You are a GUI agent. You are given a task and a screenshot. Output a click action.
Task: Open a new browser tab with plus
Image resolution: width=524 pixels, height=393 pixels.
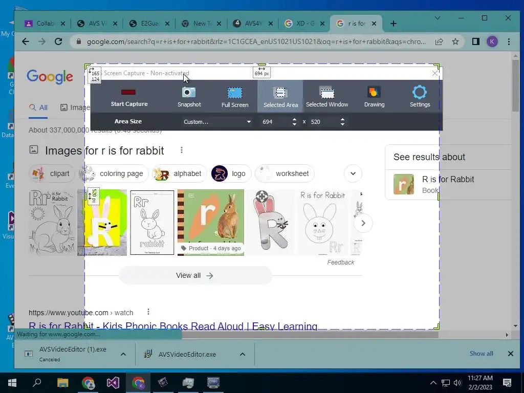tap(394, 24)
